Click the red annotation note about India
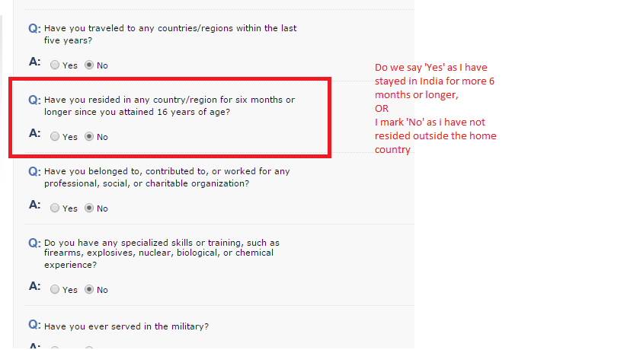 point(435,109)
